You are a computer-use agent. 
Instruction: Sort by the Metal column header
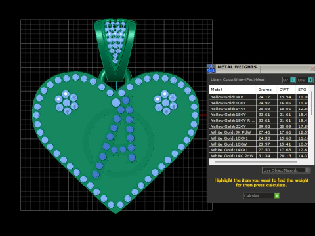click(232, 90)
